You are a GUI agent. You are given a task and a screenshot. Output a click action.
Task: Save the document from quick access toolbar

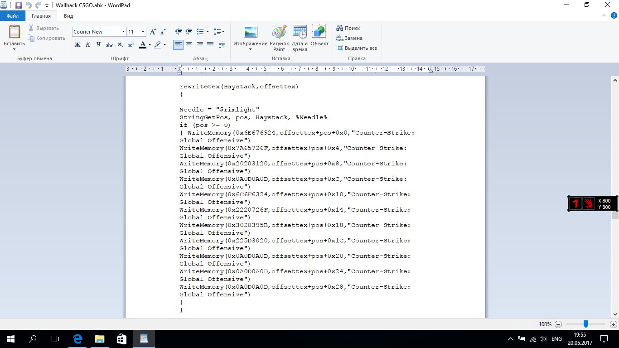[19, 5]
